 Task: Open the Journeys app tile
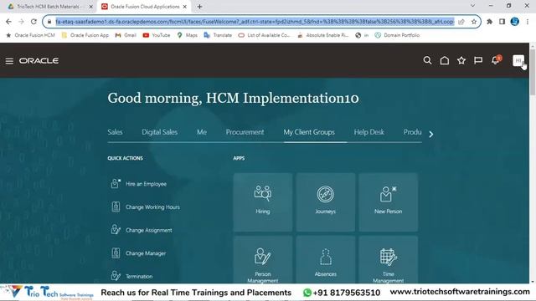(x=326, y=202)
